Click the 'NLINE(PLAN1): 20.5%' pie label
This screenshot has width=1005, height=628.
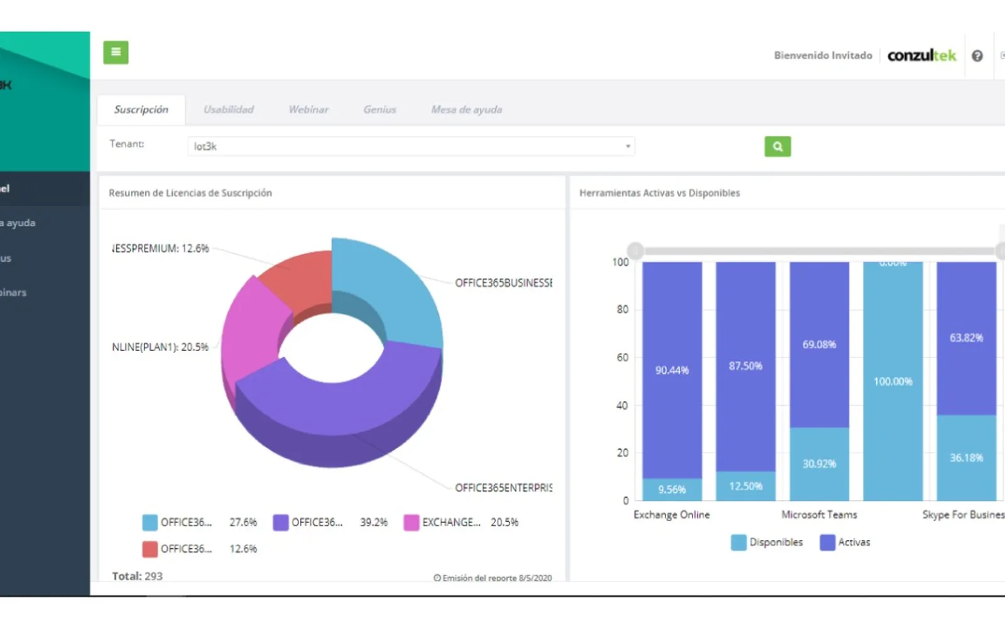160,347
